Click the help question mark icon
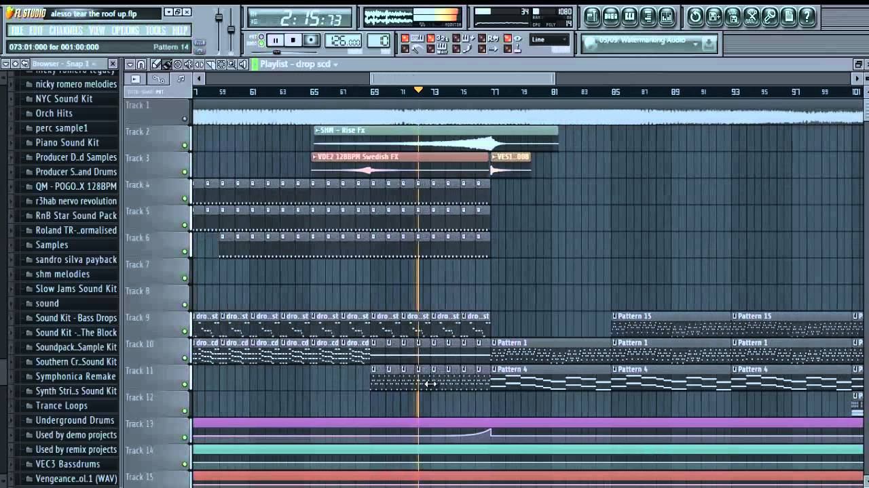This screenshot has height=488, width=869. point(807,17)
